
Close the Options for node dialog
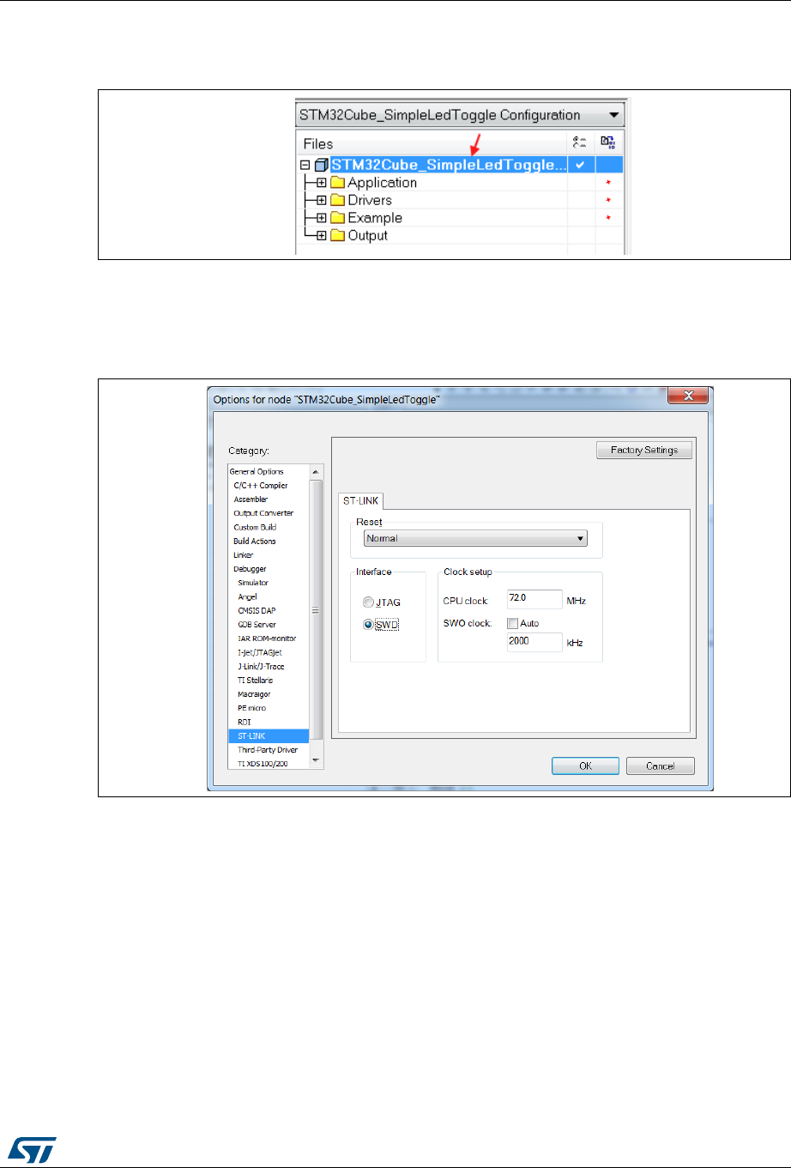tap(688, 396)
